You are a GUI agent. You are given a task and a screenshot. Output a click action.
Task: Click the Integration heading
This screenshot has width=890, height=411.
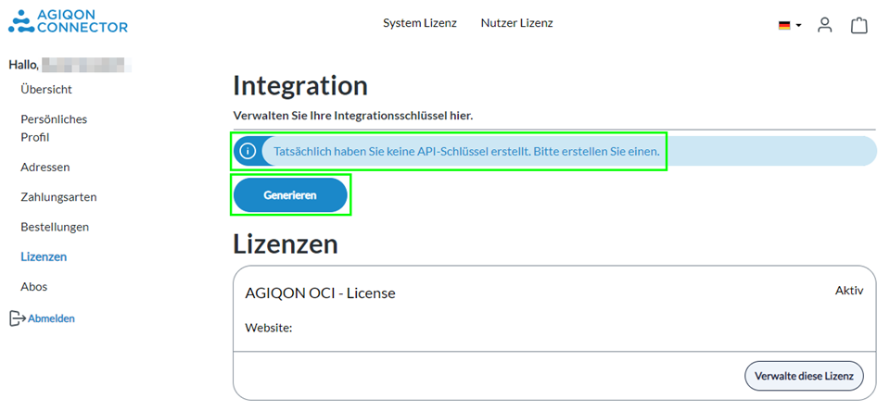pos(300,86)
